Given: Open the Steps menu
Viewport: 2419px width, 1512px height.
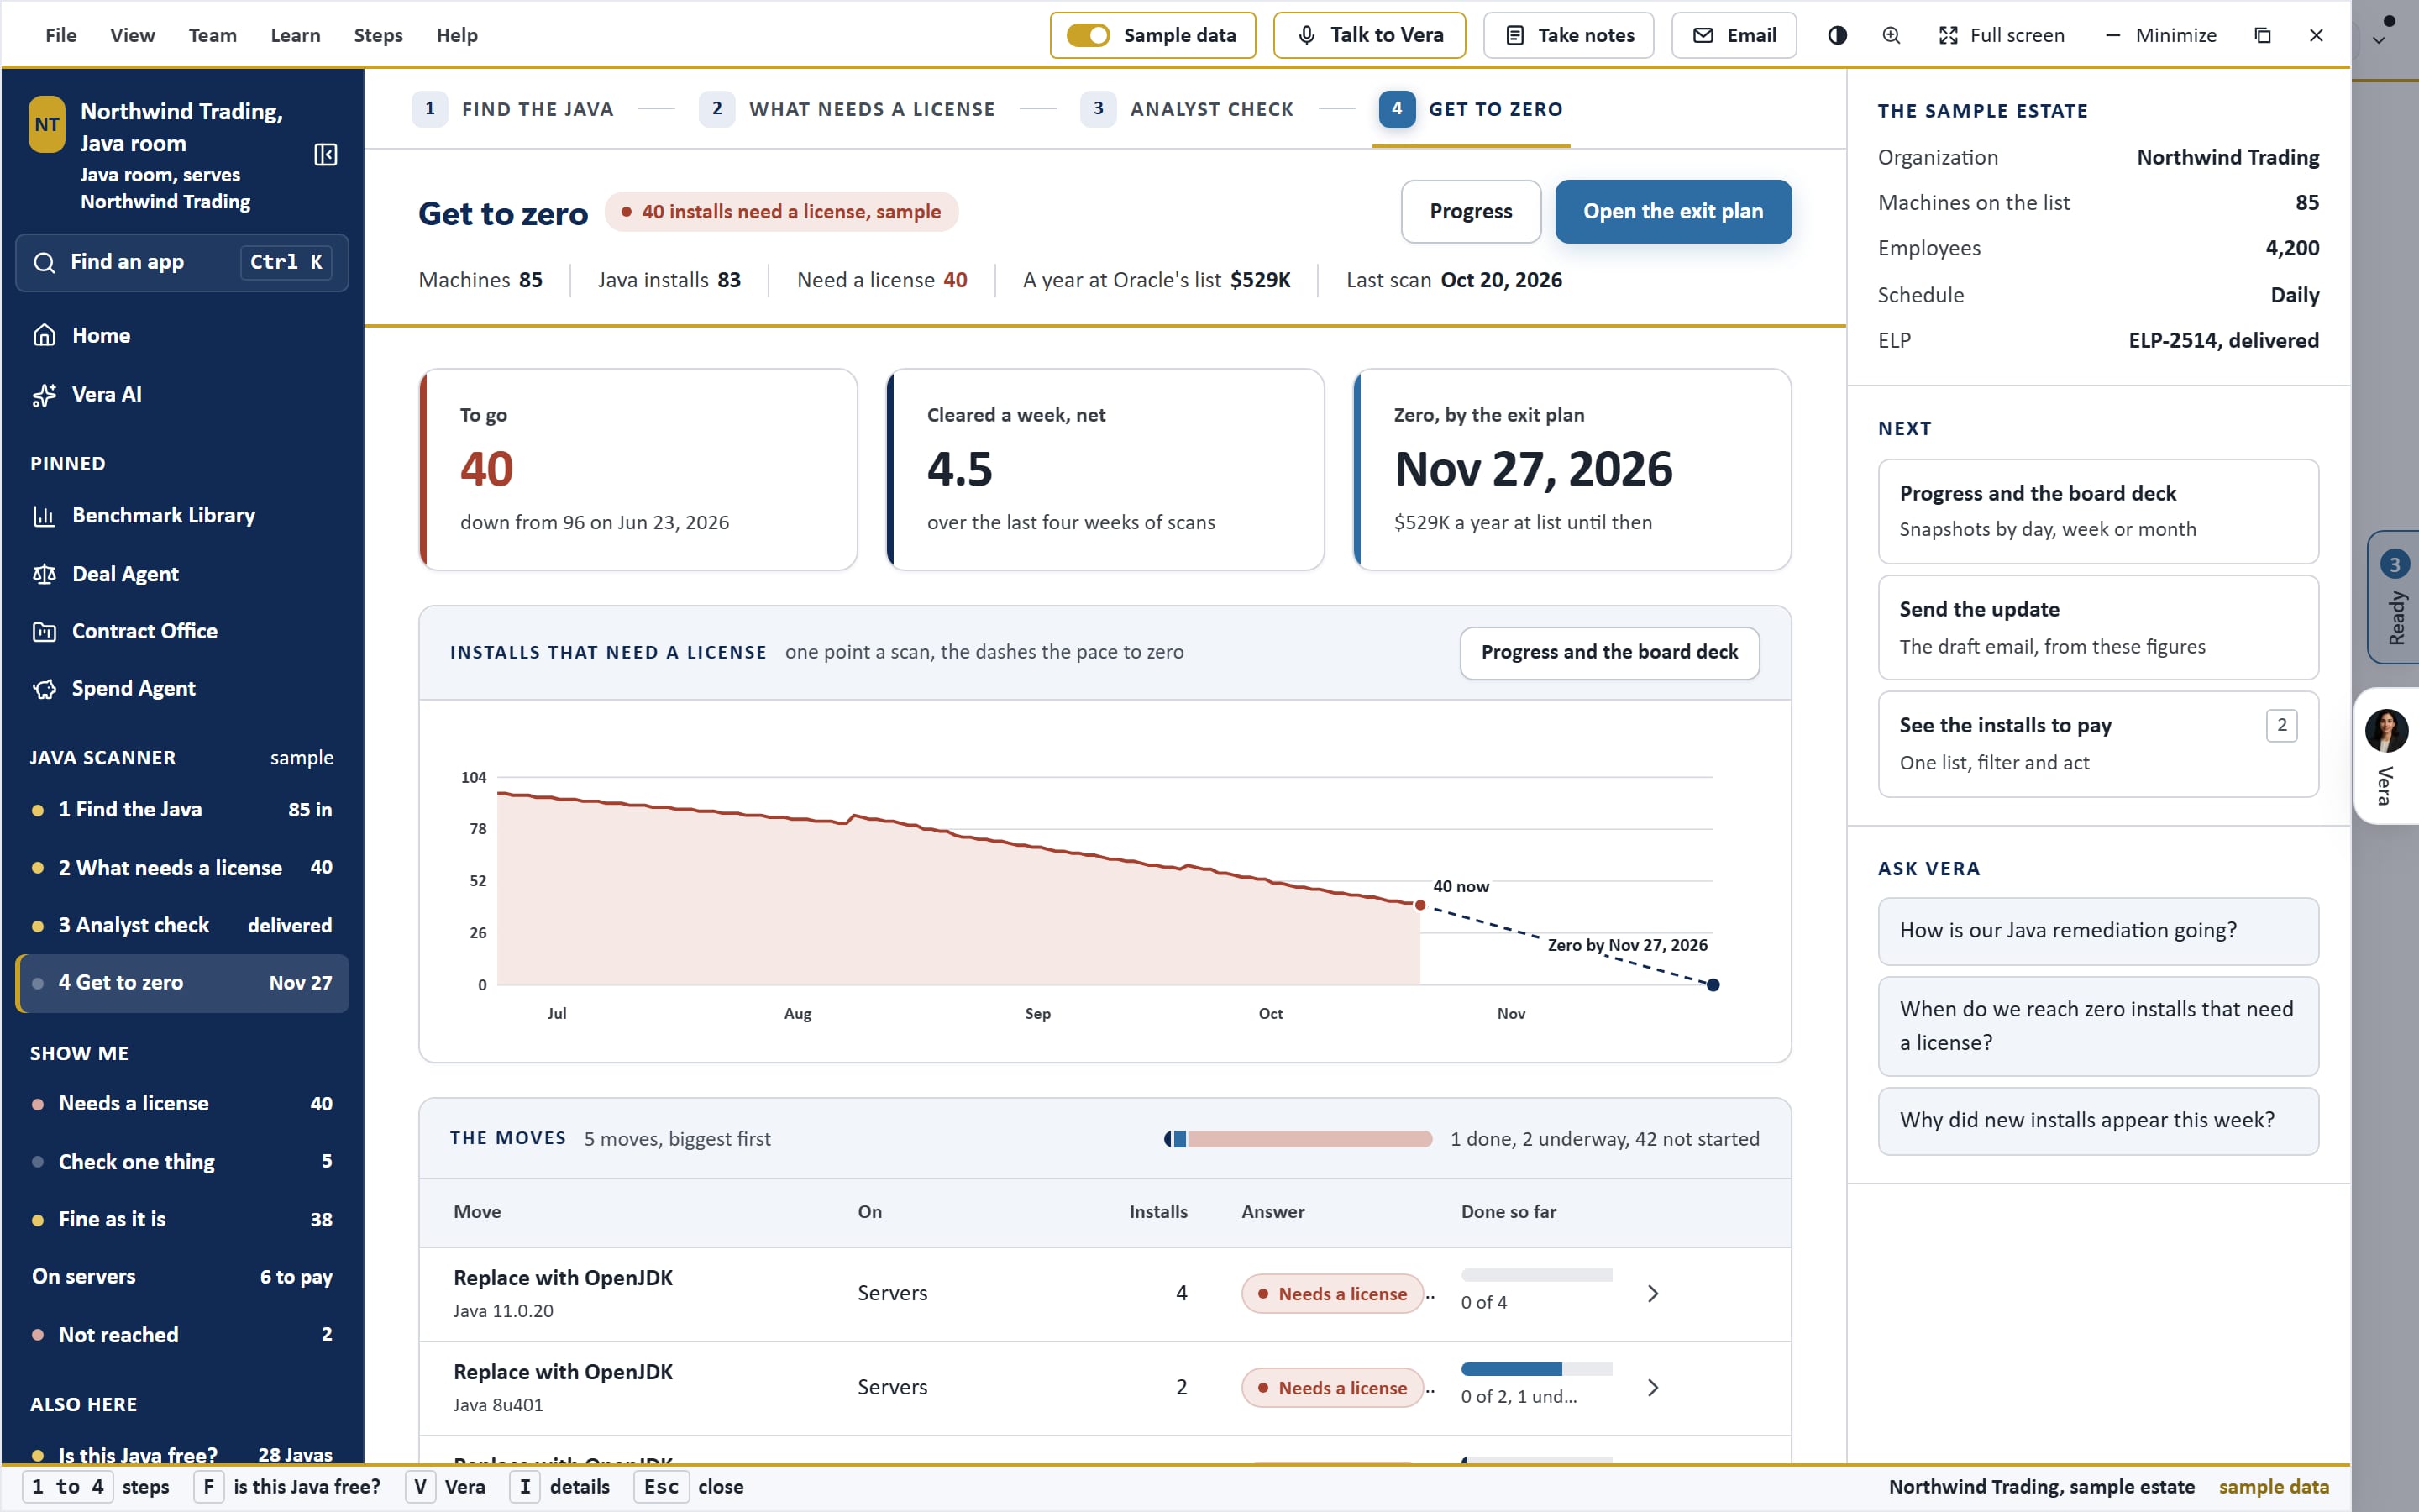Looking at the screenshot, I should 378,35.
